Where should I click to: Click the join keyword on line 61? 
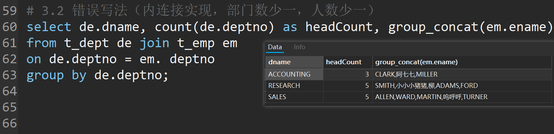155,43
